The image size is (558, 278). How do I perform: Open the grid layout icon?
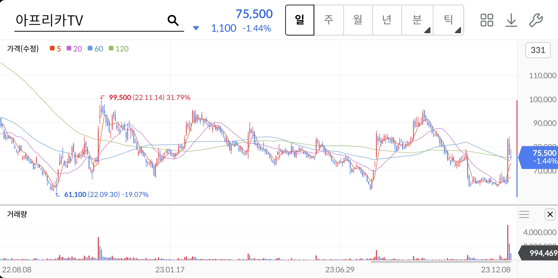487,20
